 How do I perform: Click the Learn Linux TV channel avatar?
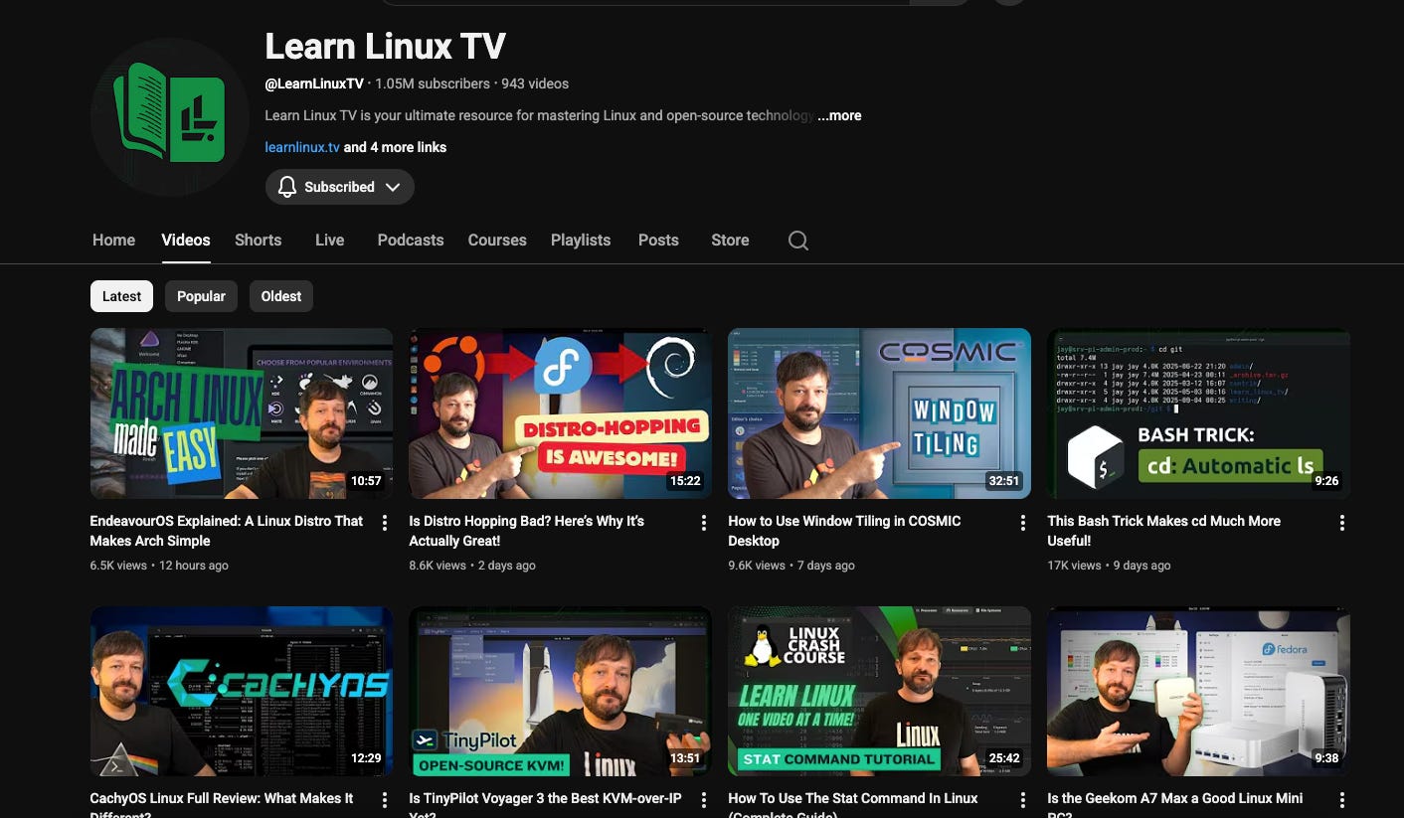(170, 117)
